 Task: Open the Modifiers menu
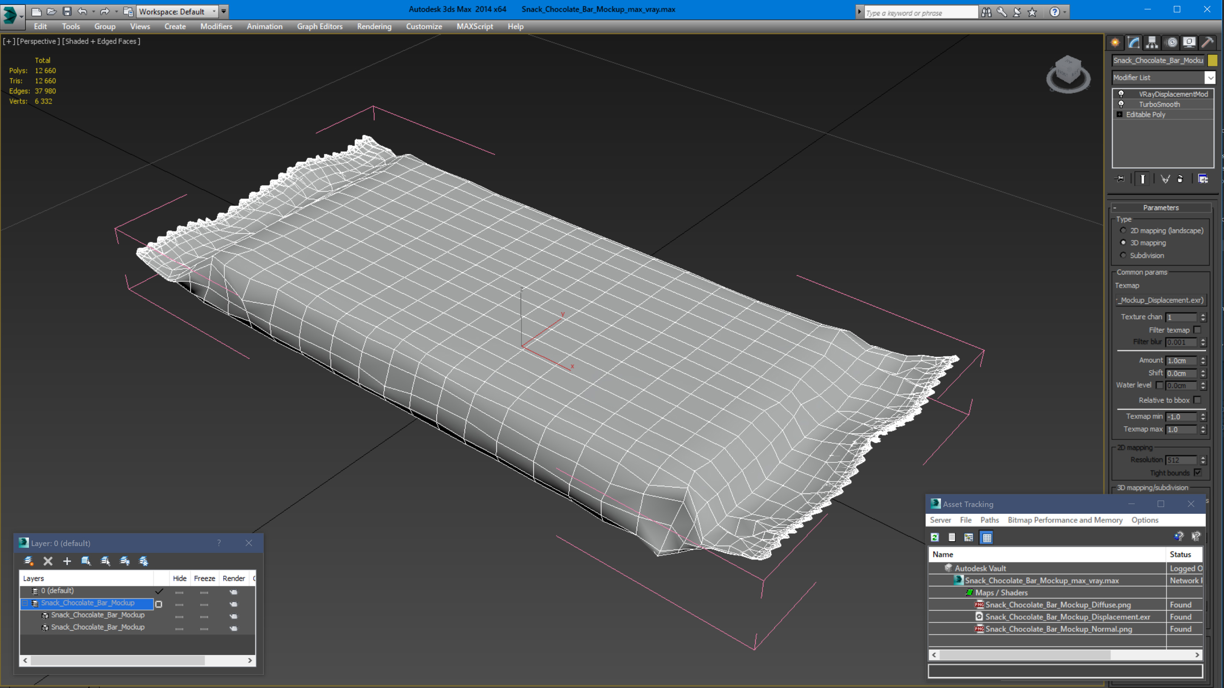point(216,27)
